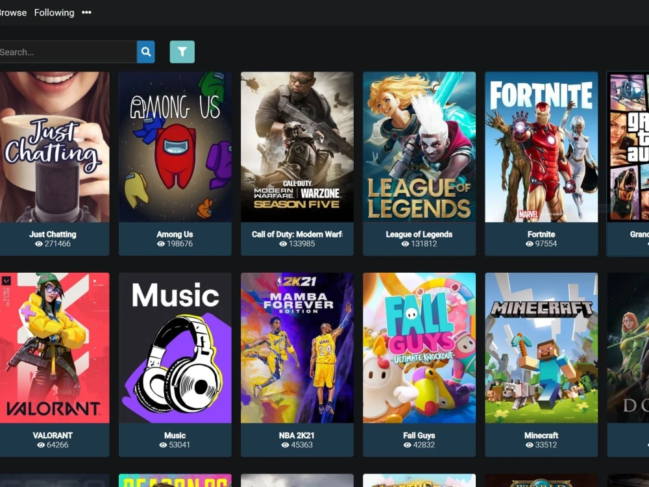This screenshot has width=649, height=487.
Task: Open the teal filter funnel button
Action: click(x=182, y=52)
